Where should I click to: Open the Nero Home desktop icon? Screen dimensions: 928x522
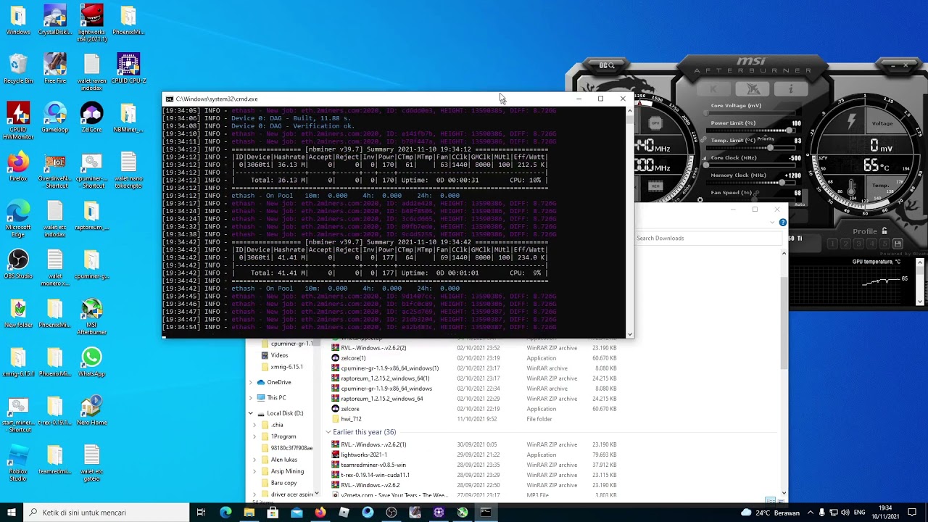click(x=91, y=411)
